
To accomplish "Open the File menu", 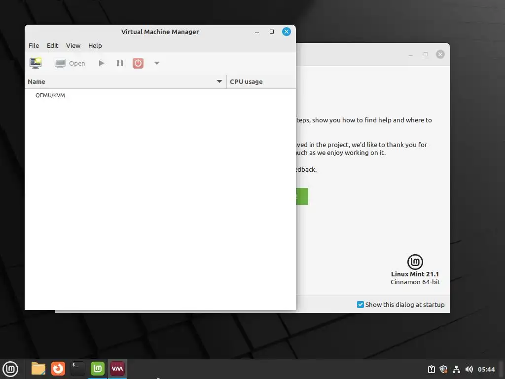I will (34, 45).
